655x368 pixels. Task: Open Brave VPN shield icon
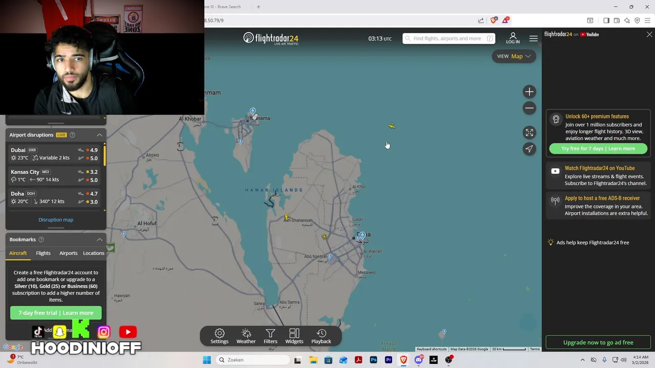point(637,20)
